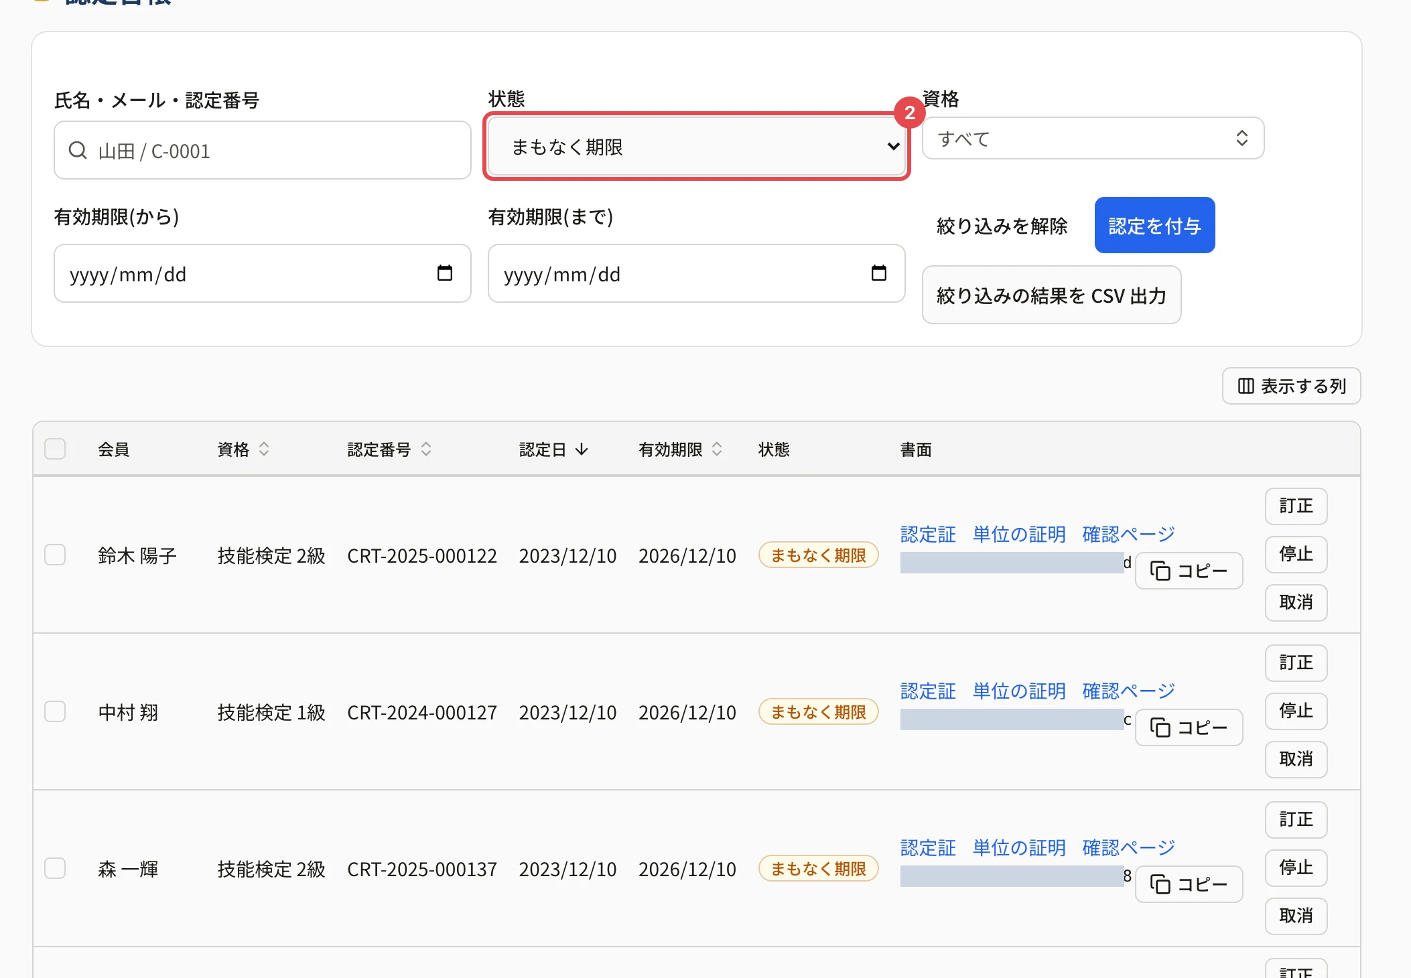Image resolution: width=1411 pixels, height=978 pixels.
Task: Click the 有効期限(まで) date input
Action: click(x=697, y=273)
